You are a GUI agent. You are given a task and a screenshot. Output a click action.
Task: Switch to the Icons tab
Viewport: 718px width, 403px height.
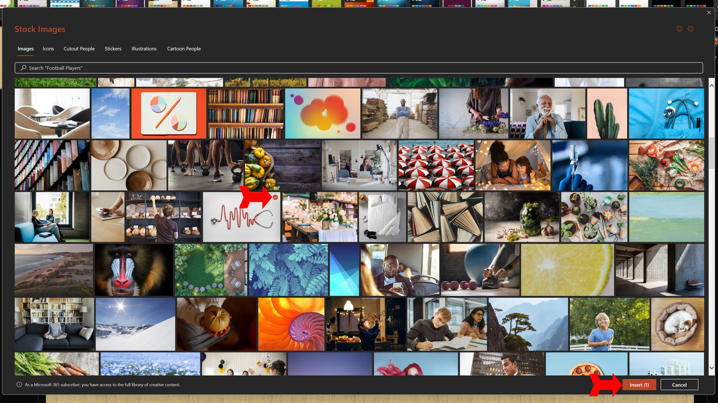(48, 49)
